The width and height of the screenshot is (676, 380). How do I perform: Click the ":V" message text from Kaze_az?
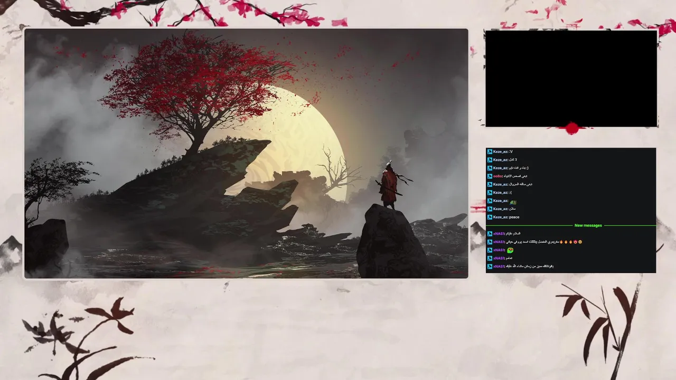[x=511, y=151]
